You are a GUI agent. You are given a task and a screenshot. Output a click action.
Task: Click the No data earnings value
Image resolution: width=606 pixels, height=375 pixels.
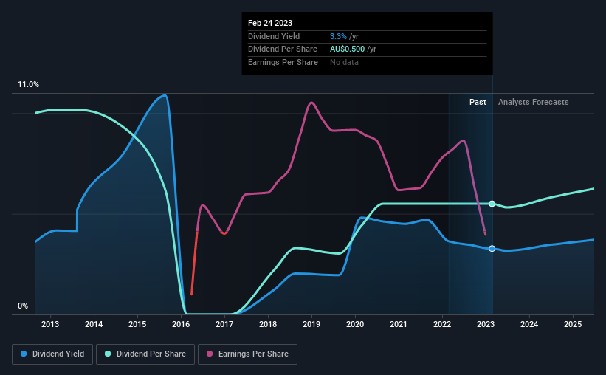(344, 62)
